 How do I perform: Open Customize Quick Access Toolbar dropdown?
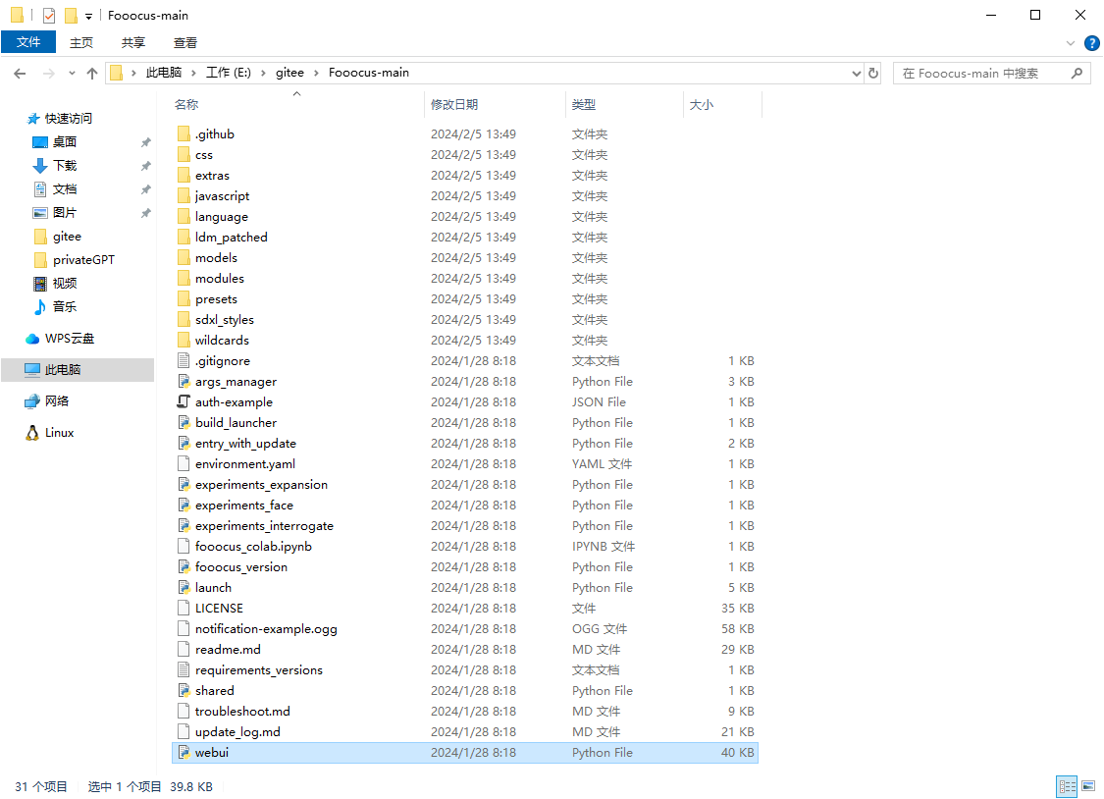(88, 16)
